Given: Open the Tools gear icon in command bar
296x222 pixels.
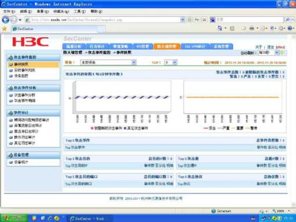Looking at the screenshot, I should tap(281, 28).
